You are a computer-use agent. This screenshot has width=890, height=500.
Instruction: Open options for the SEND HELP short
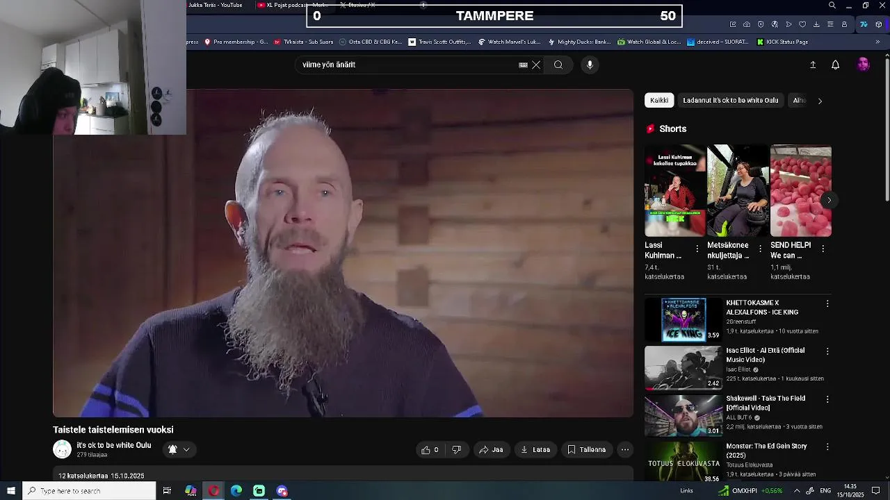coord(823,249)
